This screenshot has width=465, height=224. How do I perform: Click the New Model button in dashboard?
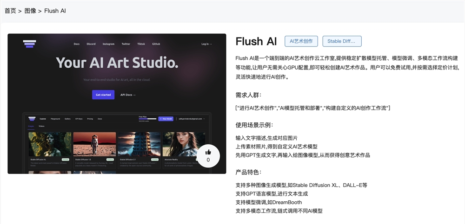[x=166, y=119]
